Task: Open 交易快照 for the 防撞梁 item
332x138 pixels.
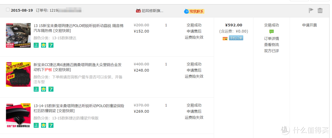Action: tap(67, 111)
